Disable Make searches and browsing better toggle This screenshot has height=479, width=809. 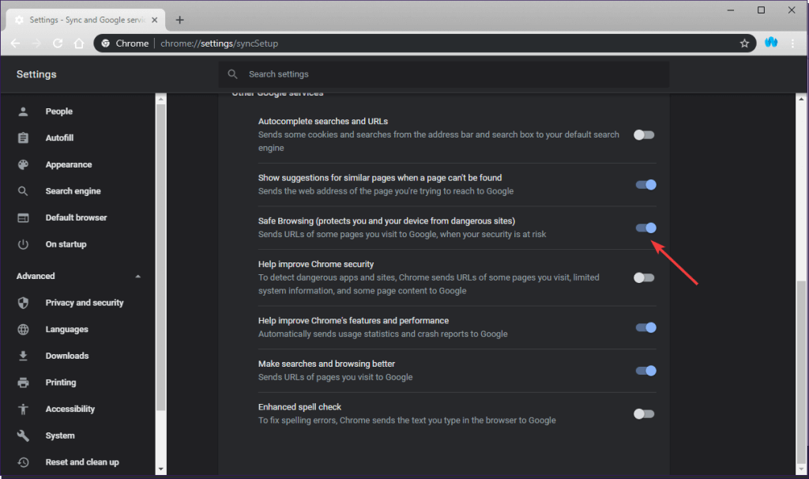tap(646, 371)
